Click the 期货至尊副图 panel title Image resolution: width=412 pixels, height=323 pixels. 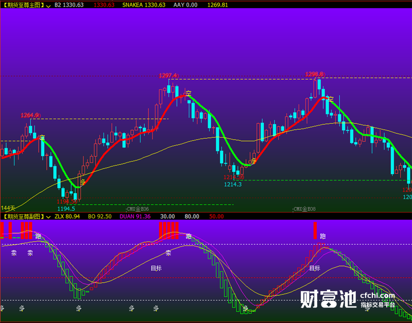[x=23, y=217]
